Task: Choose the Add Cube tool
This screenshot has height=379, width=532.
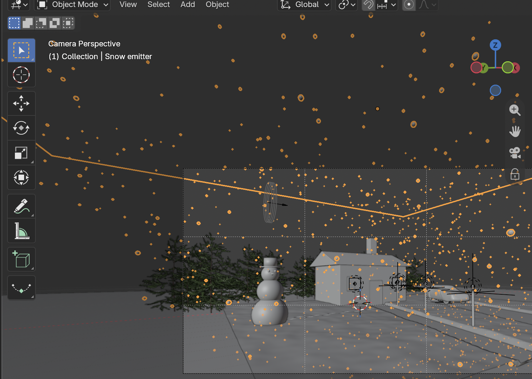Action: click(21, 259)
